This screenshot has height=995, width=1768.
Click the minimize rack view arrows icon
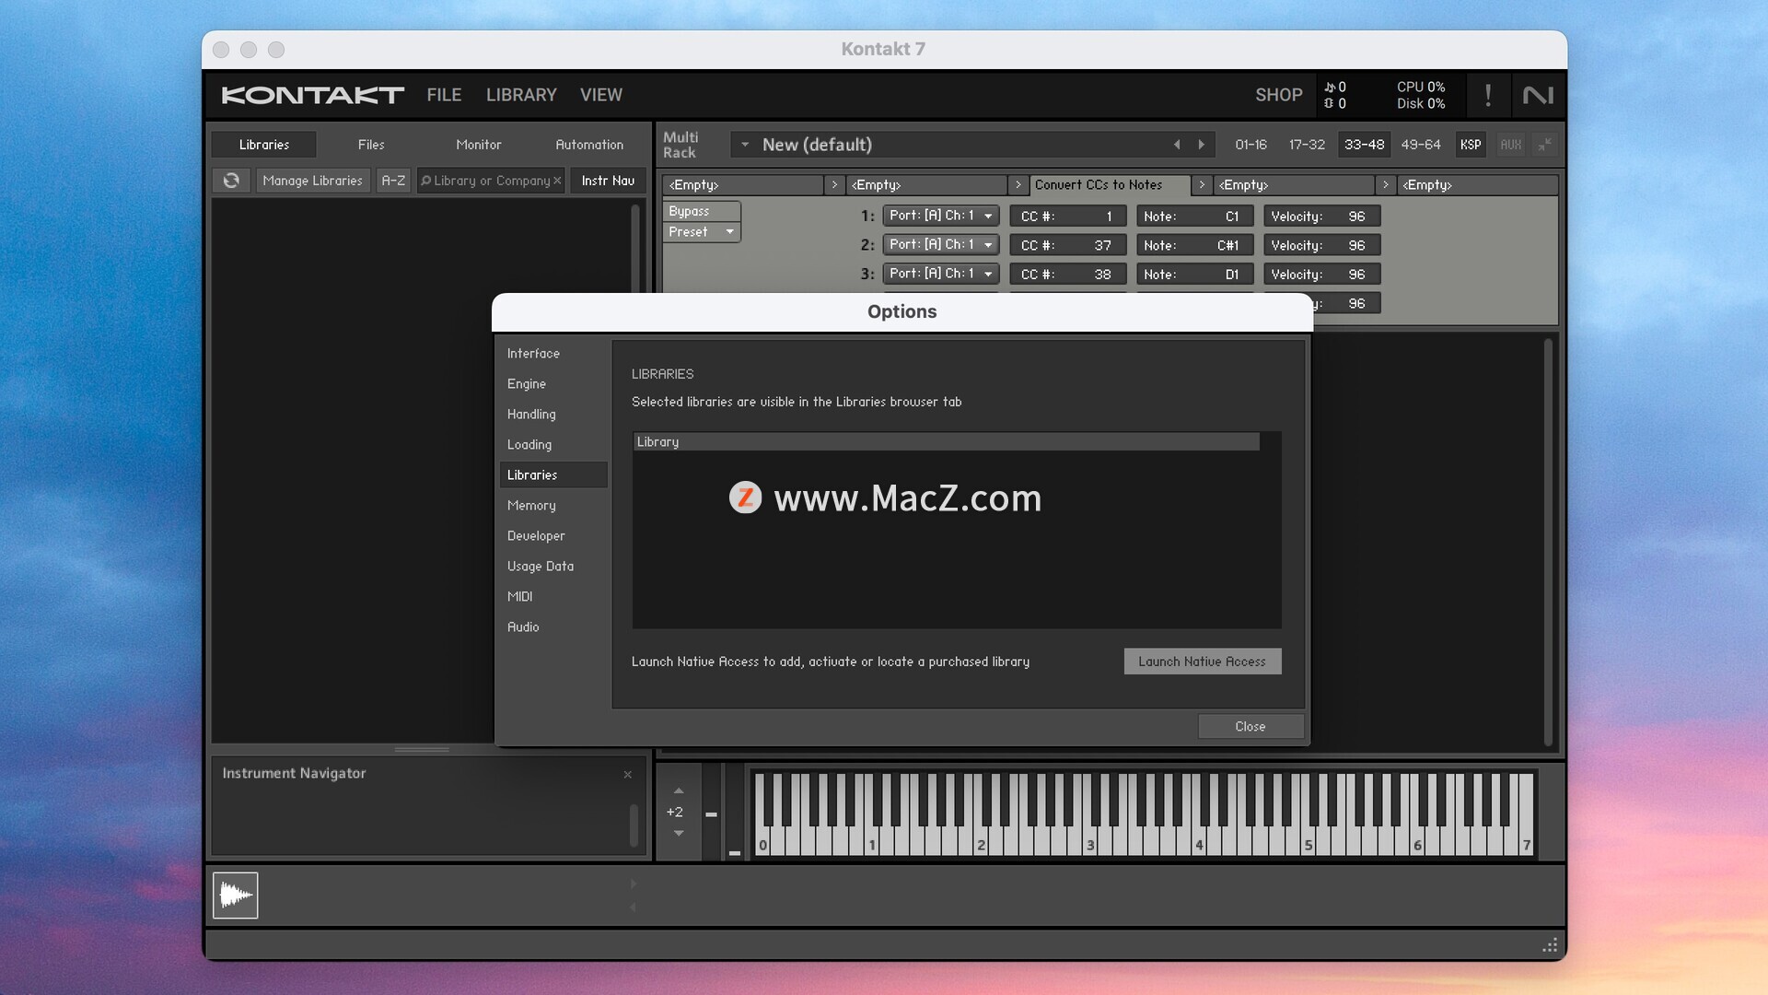1544,145
